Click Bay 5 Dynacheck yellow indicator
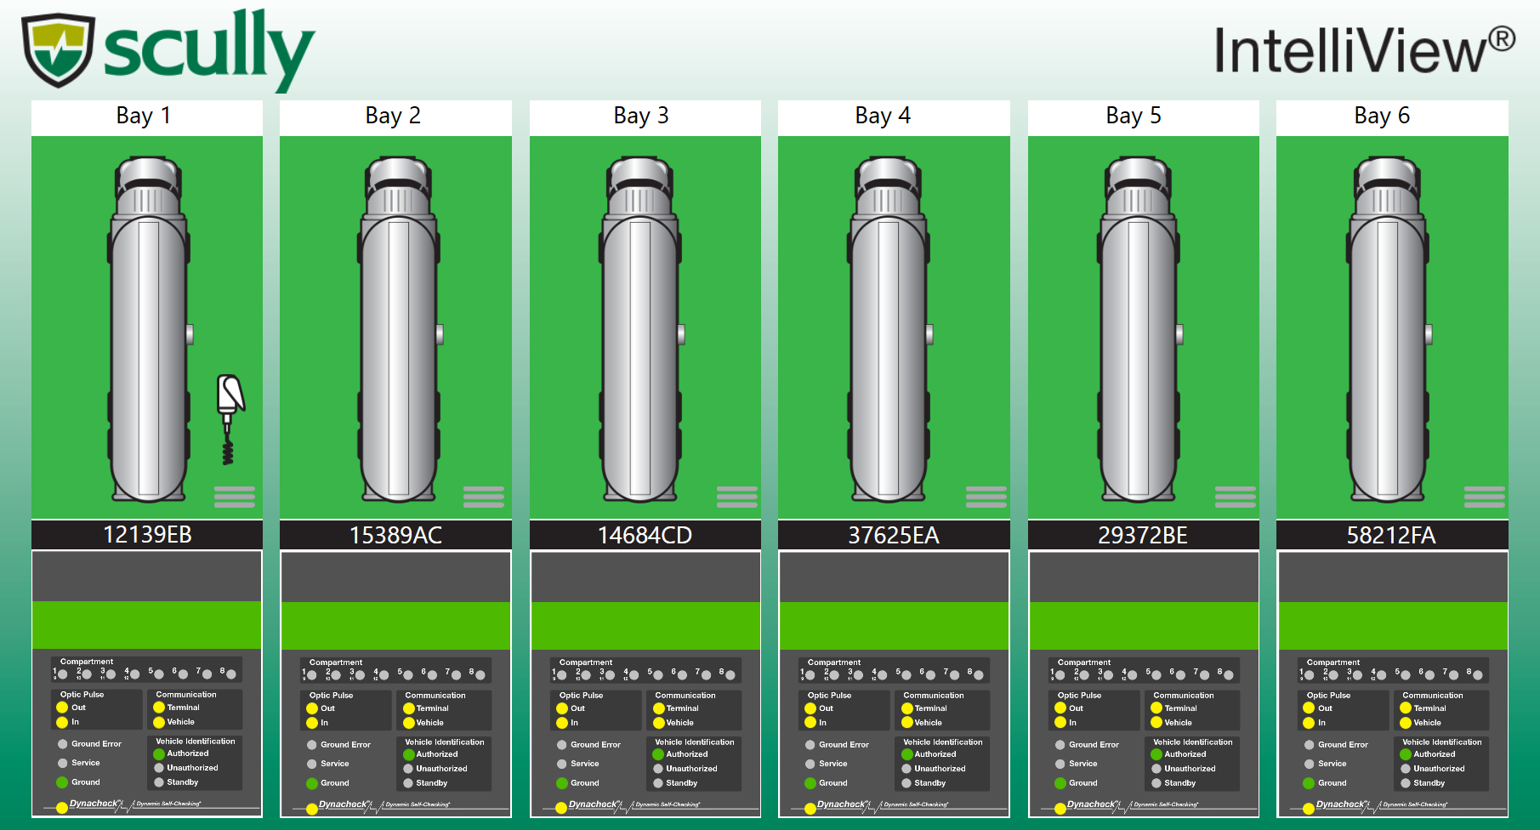Viewport: 1540px width, 830px height. tap(1060, 808)
